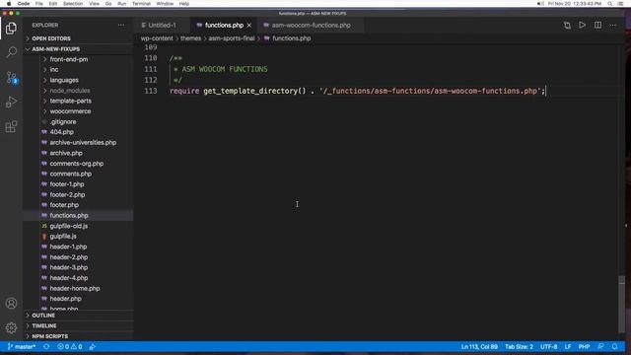
Task: Click line number 113 in gutter
Action: (151, 91)
